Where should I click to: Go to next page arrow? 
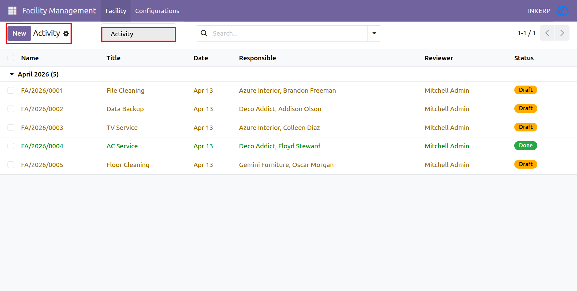562,33
